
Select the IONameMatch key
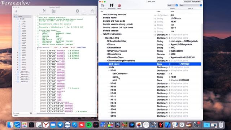(114, 48)
